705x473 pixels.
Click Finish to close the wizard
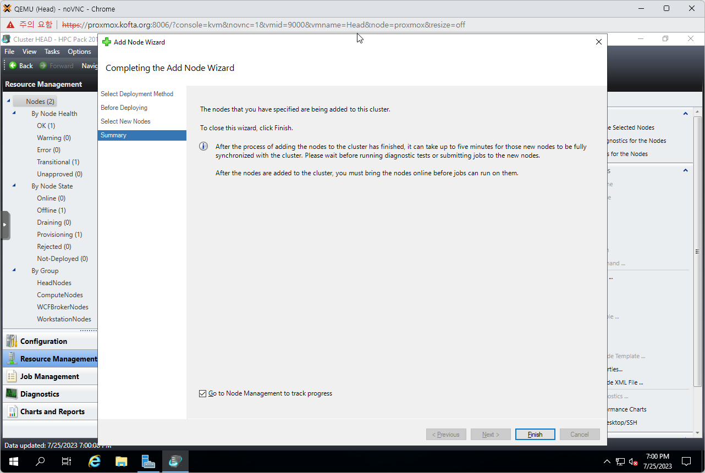(535, 435)
